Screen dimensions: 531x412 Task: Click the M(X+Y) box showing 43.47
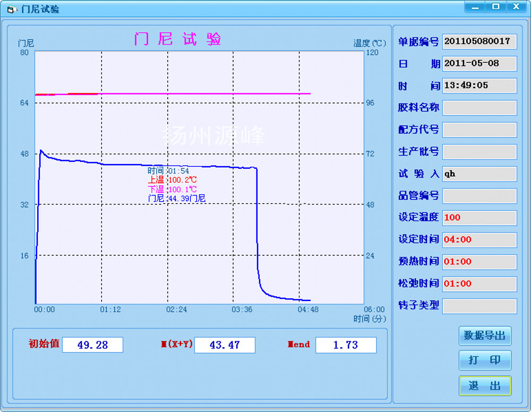[225, 345]
